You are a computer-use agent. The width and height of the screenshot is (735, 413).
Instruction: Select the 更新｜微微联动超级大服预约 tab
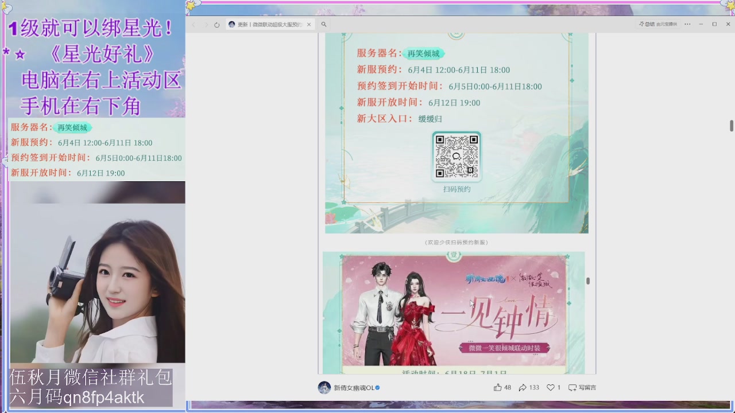[270, 25]
